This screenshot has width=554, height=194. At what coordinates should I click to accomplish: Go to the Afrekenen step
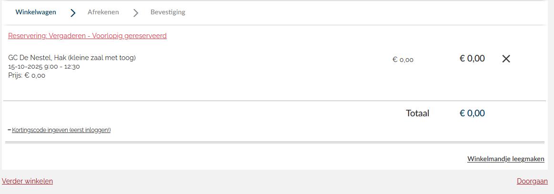pyautogui.click(x=103, y=12)
